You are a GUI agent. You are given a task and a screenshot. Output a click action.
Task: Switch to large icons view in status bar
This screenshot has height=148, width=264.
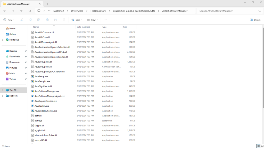click(x=262, y=146)
